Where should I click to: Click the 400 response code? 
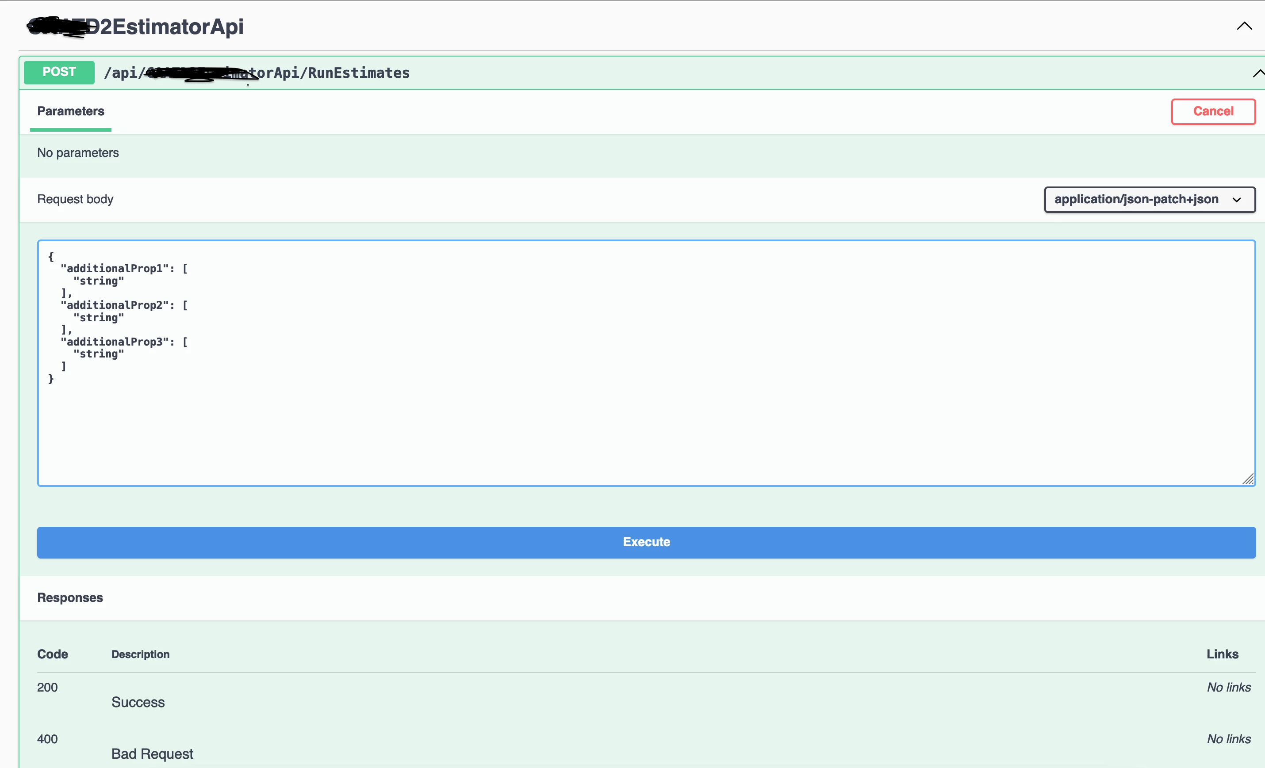pos(47,739)
